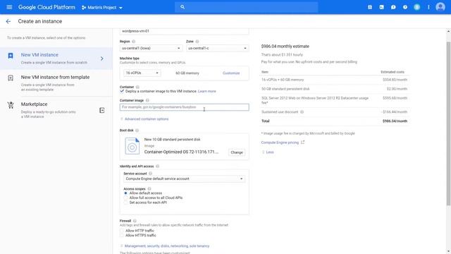Open the Zone dropdown us-central1-c

click(x=217, y=48)
